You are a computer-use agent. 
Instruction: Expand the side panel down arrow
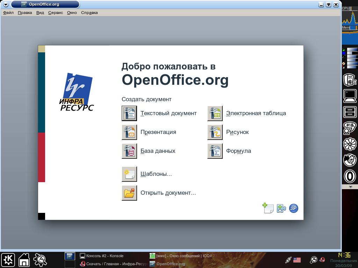[351, 187]
